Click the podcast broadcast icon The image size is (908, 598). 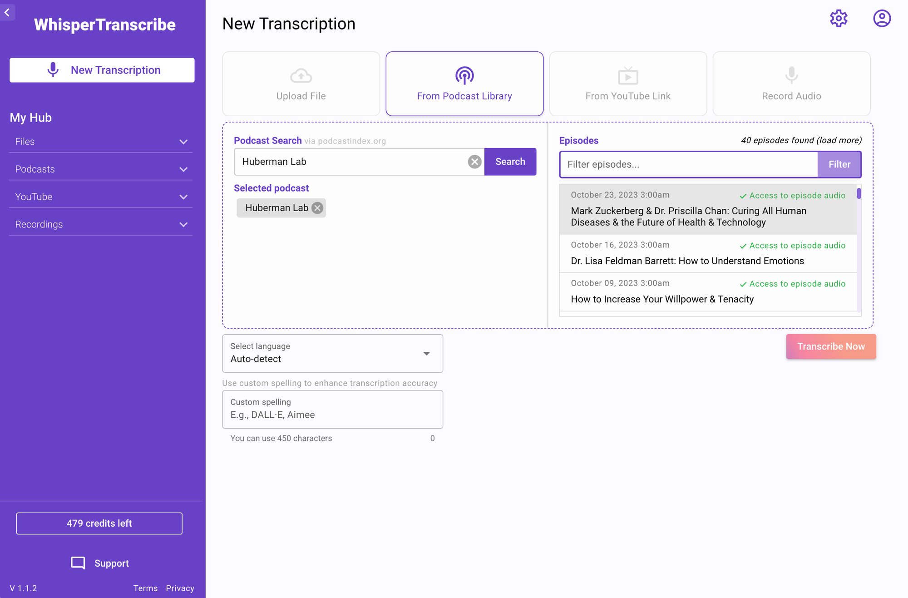[x=464, y=75]
